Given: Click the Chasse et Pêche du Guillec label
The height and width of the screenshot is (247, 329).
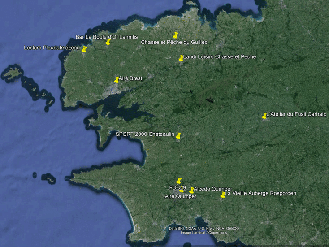Looking at the screenshot, I should (x=174, y=42).
